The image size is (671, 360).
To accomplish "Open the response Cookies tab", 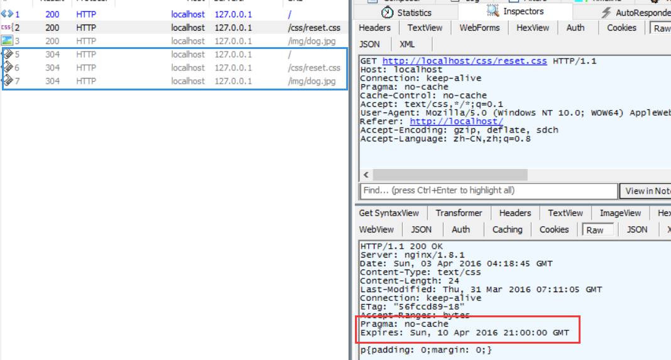I will [x=554, y=229].
